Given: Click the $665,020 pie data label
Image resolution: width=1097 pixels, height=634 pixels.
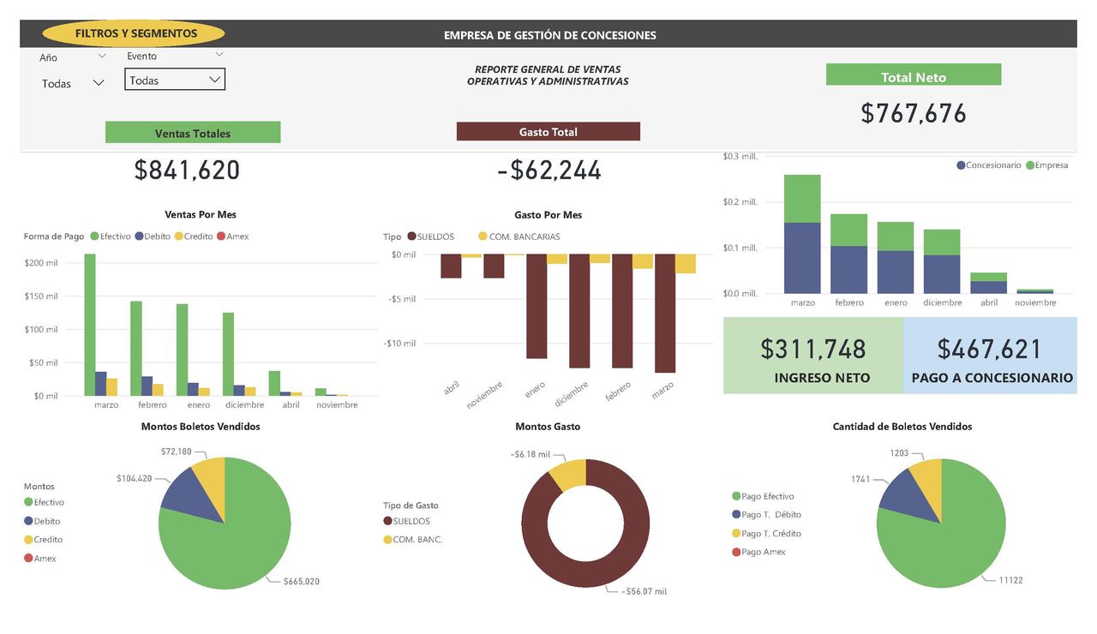Looking at the screenshot, I should (x=302, y=582).
